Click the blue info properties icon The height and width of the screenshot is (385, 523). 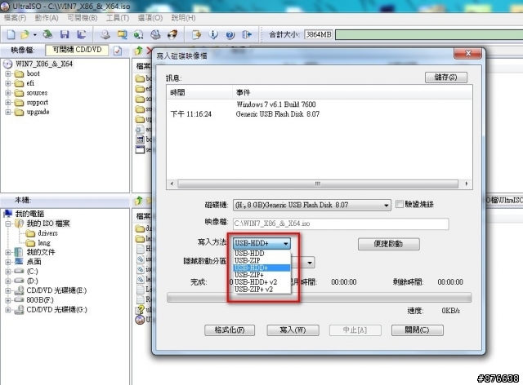tap(213, 34)
